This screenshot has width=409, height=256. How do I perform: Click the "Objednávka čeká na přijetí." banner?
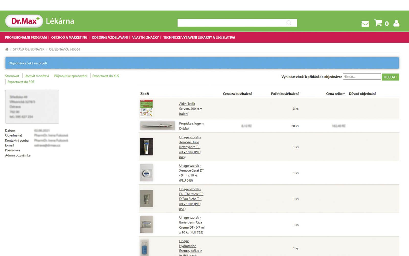pos(202,63)
